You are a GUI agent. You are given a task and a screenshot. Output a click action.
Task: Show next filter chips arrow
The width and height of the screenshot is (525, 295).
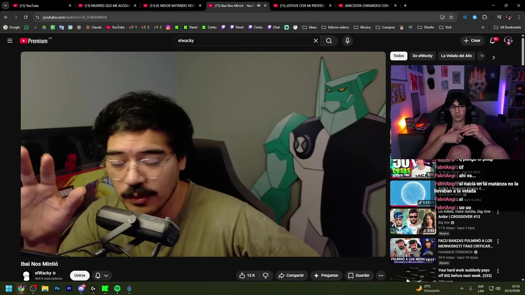pyautogui.click(x=493, y=57)
